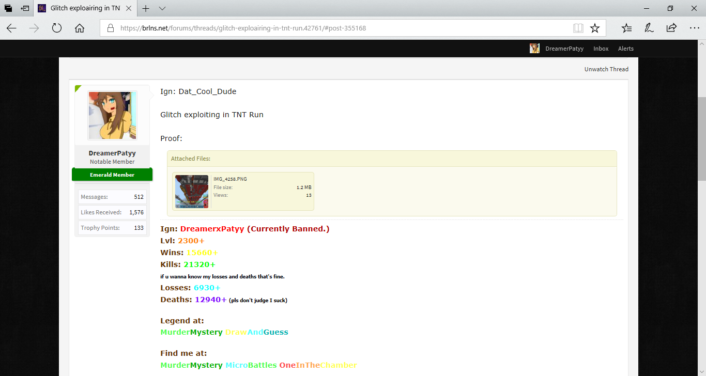Reload the page with Refresh icon
The width and height of the screenshot is (706, 376).
pos(57,28)
